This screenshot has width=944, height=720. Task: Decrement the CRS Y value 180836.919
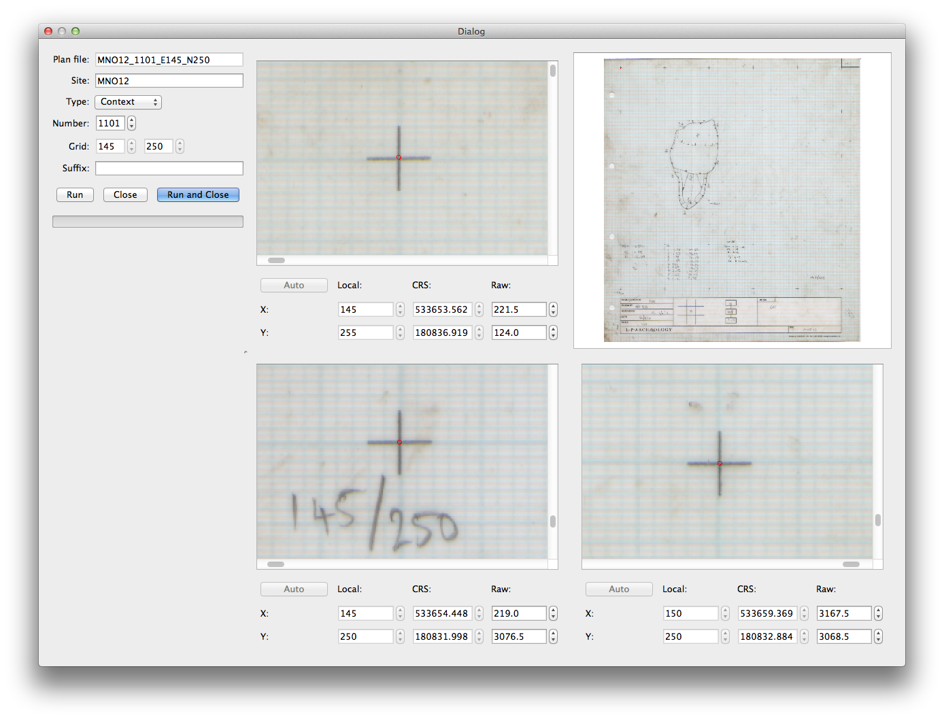479,335
